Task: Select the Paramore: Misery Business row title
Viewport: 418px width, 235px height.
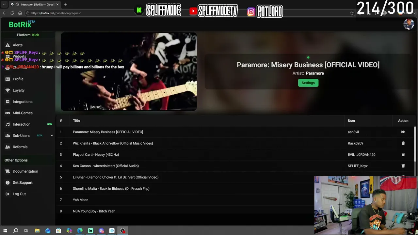Action: [x=108, y=132]
